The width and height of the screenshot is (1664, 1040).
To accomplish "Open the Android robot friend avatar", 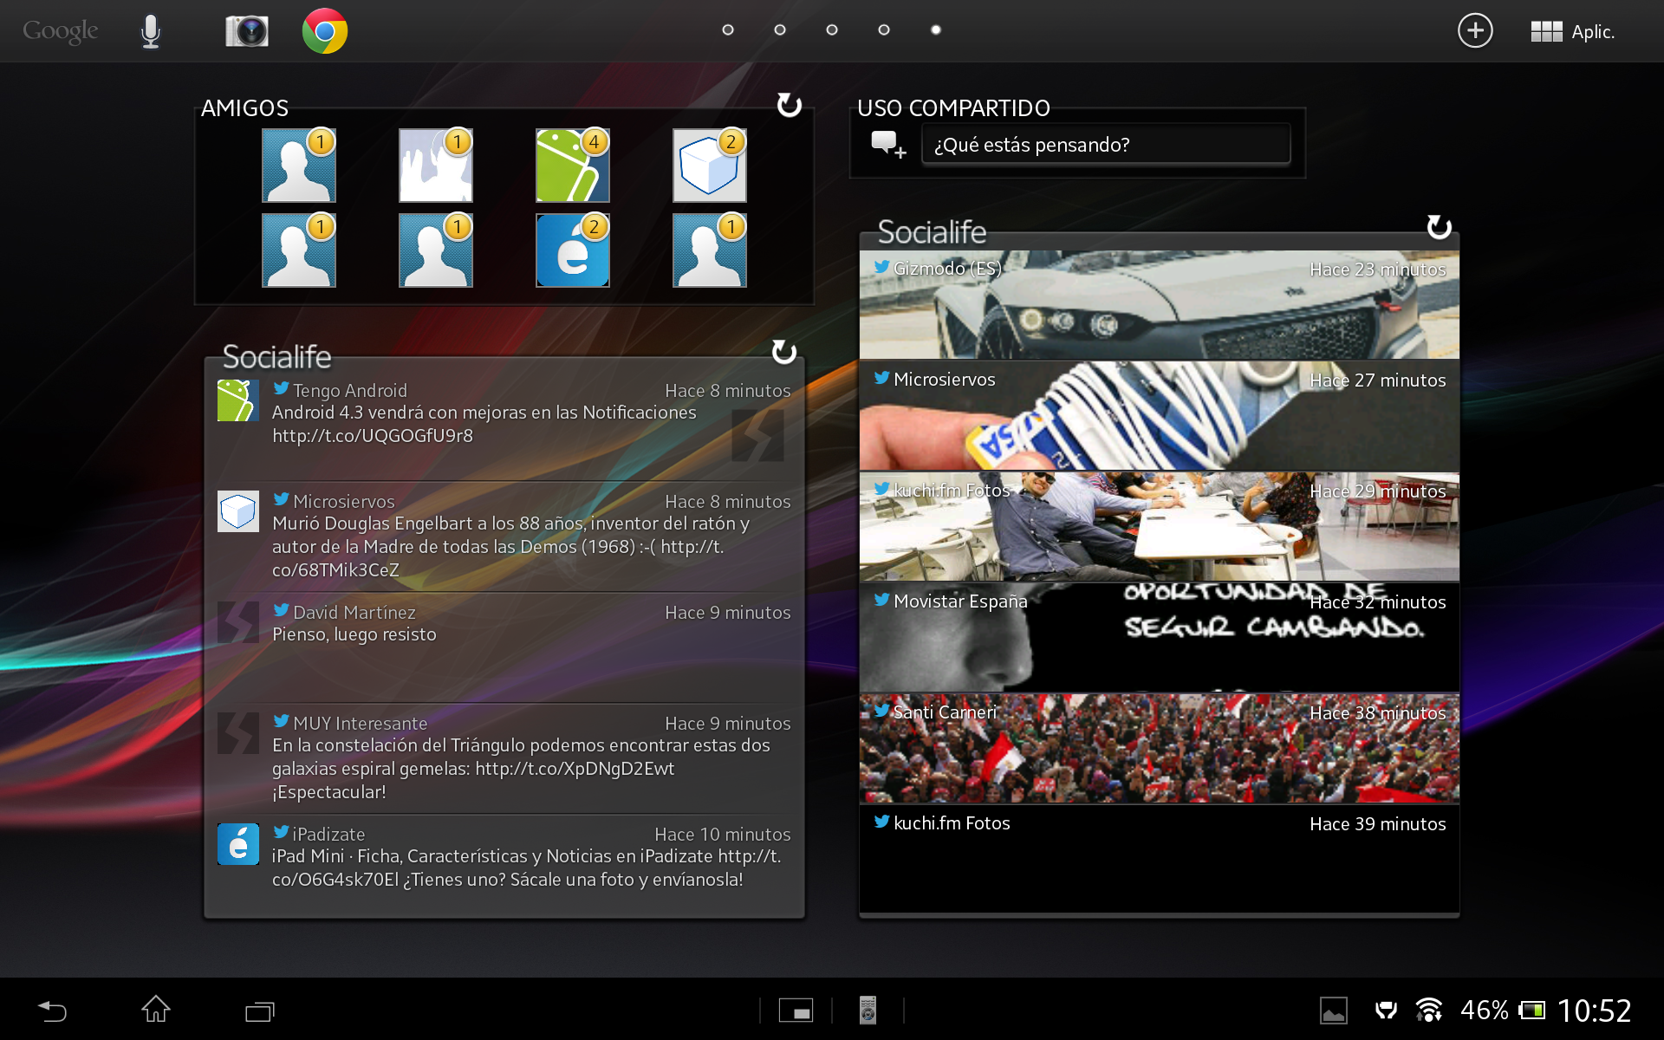I will [x=572, y=166].
